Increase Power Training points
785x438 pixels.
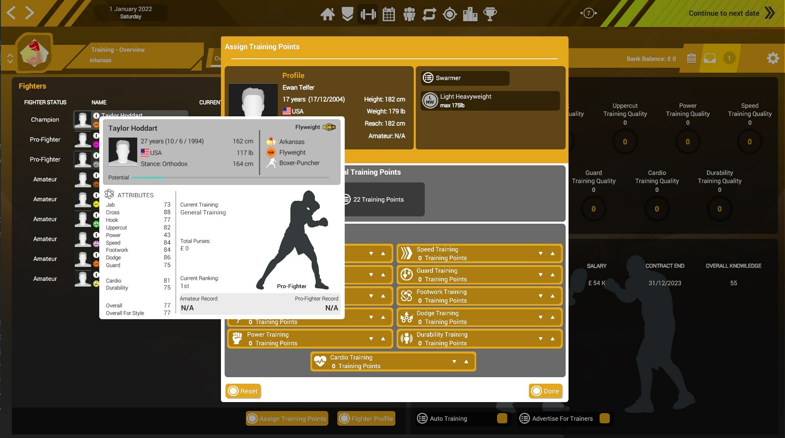[383, 338]
